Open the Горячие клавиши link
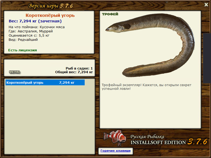The height and width of the screenshot is (158, 211). coord(116,151)
